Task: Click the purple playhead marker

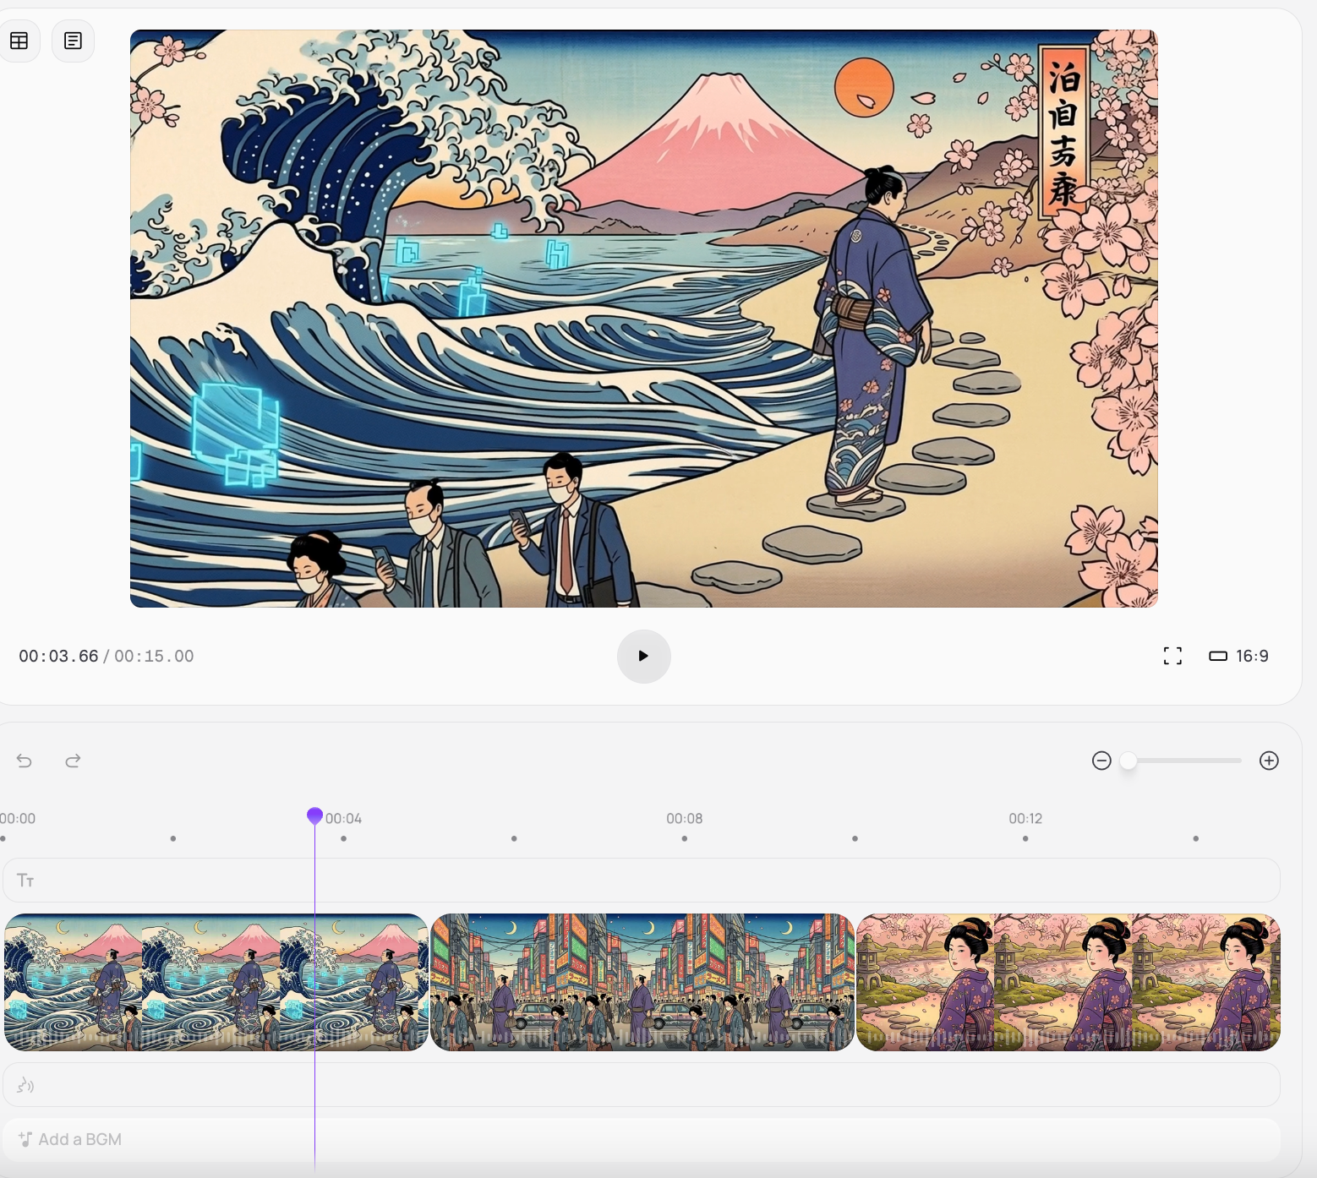Action: pyautogui.click(x=314, y=815)
